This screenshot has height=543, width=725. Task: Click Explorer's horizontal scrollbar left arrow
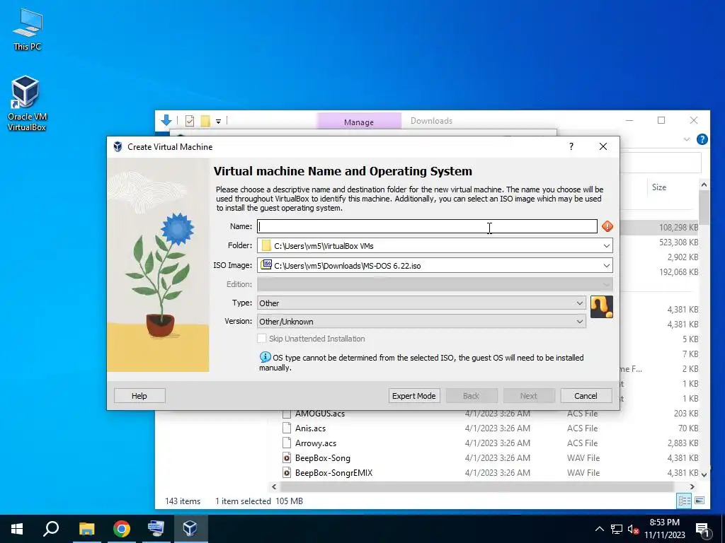point(274,486)
